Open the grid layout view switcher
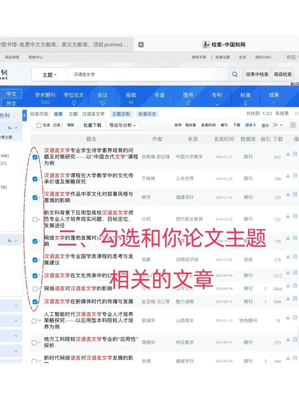The width and height of the screenshot is (299, 398). (293, 125)
